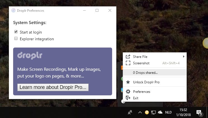Click the star icon beside Unlock Droplr Pro
This screenshot has height=118, width=208.
(128, 82)
